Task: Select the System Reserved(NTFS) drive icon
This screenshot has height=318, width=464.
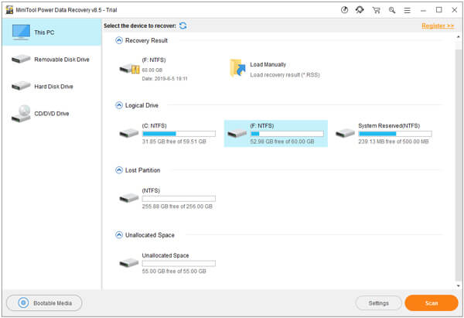Action: point(345,133)
